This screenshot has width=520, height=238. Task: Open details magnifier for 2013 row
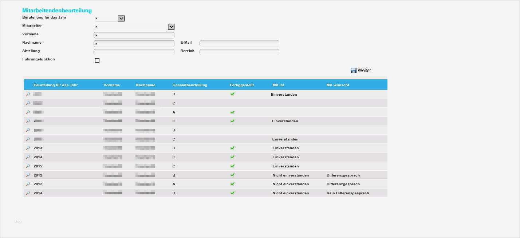(x=28, y=148)
